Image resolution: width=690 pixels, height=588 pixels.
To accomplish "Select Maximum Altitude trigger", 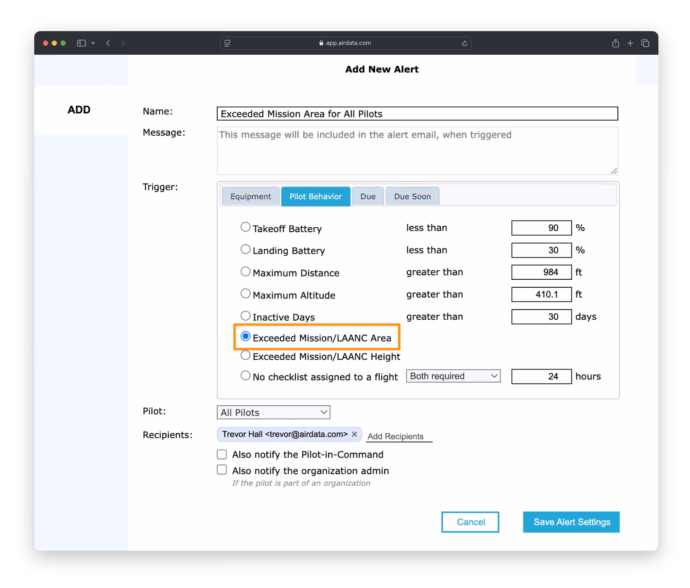I will point(245,294).
